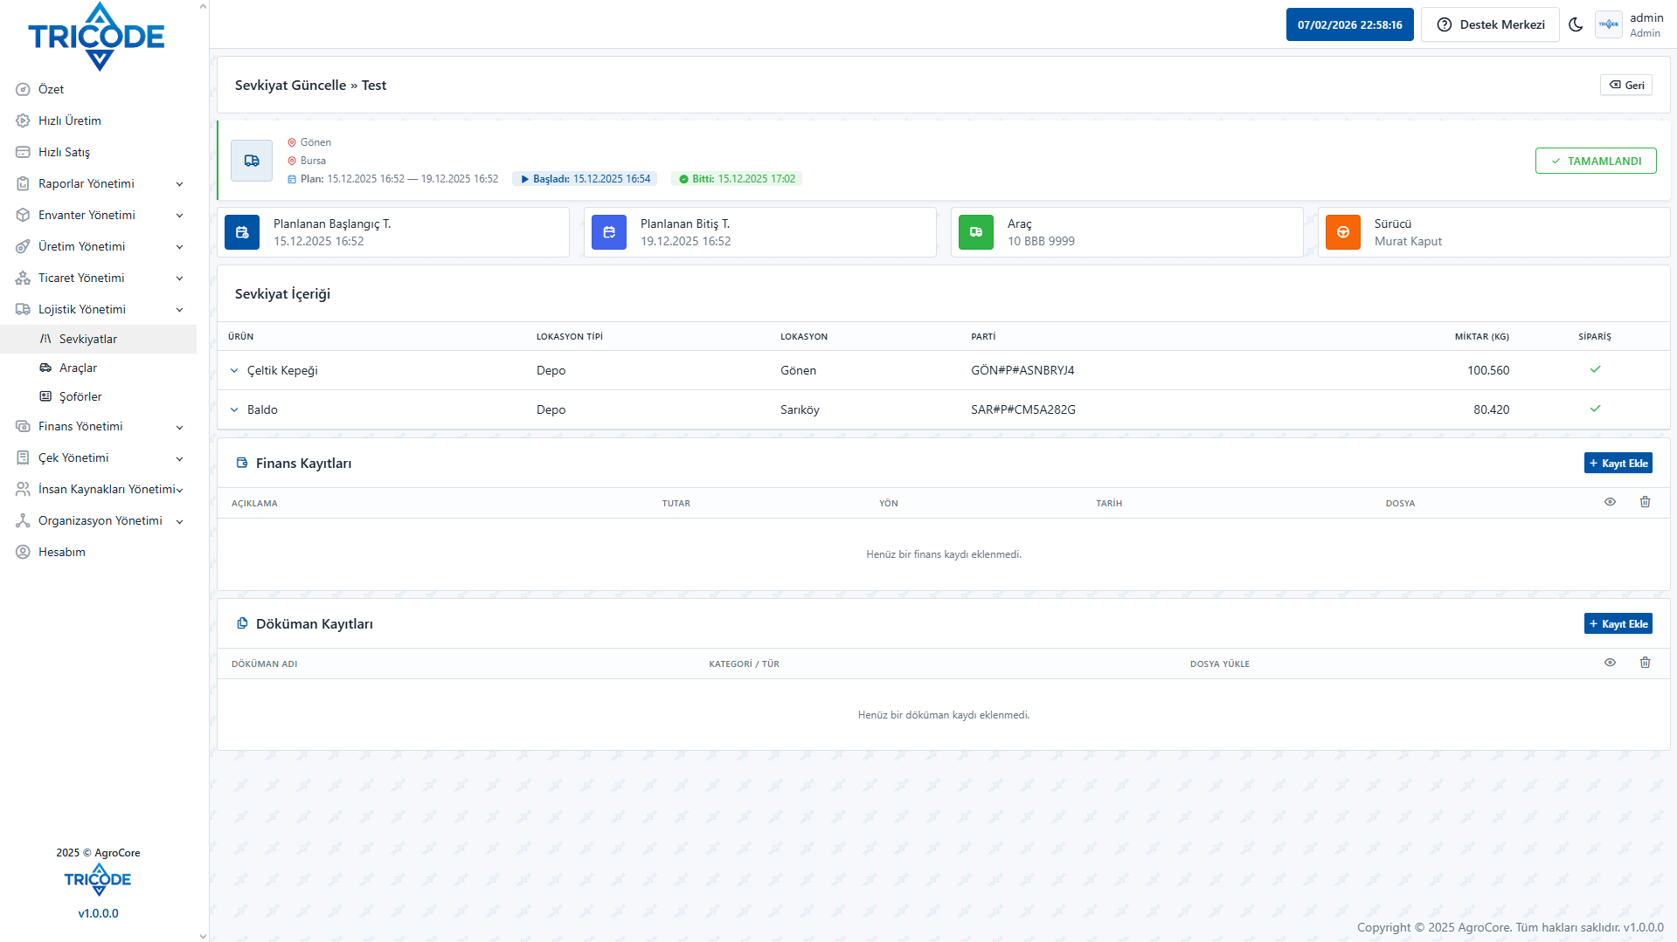Screen dimensions: 1677x942
Task: Click the truck icon in shipment header
Action: [x=252, y=161]
